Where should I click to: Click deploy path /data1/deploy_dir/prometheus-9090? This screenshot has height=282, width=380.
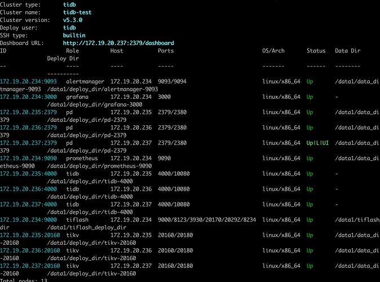(x=99, y=166)
